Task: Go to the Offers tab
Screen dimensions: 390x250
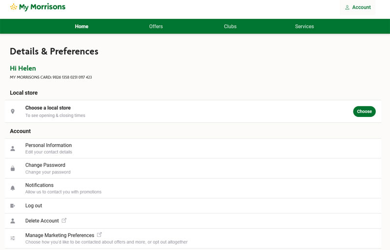Action: (x=156, y=26)
